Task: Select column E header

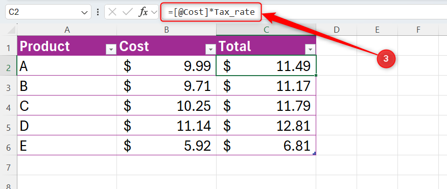Action: 377,30
